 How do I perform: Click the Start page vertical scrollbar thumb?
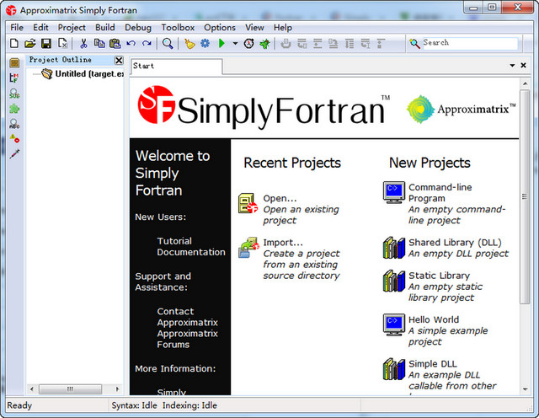pos(525,197)
